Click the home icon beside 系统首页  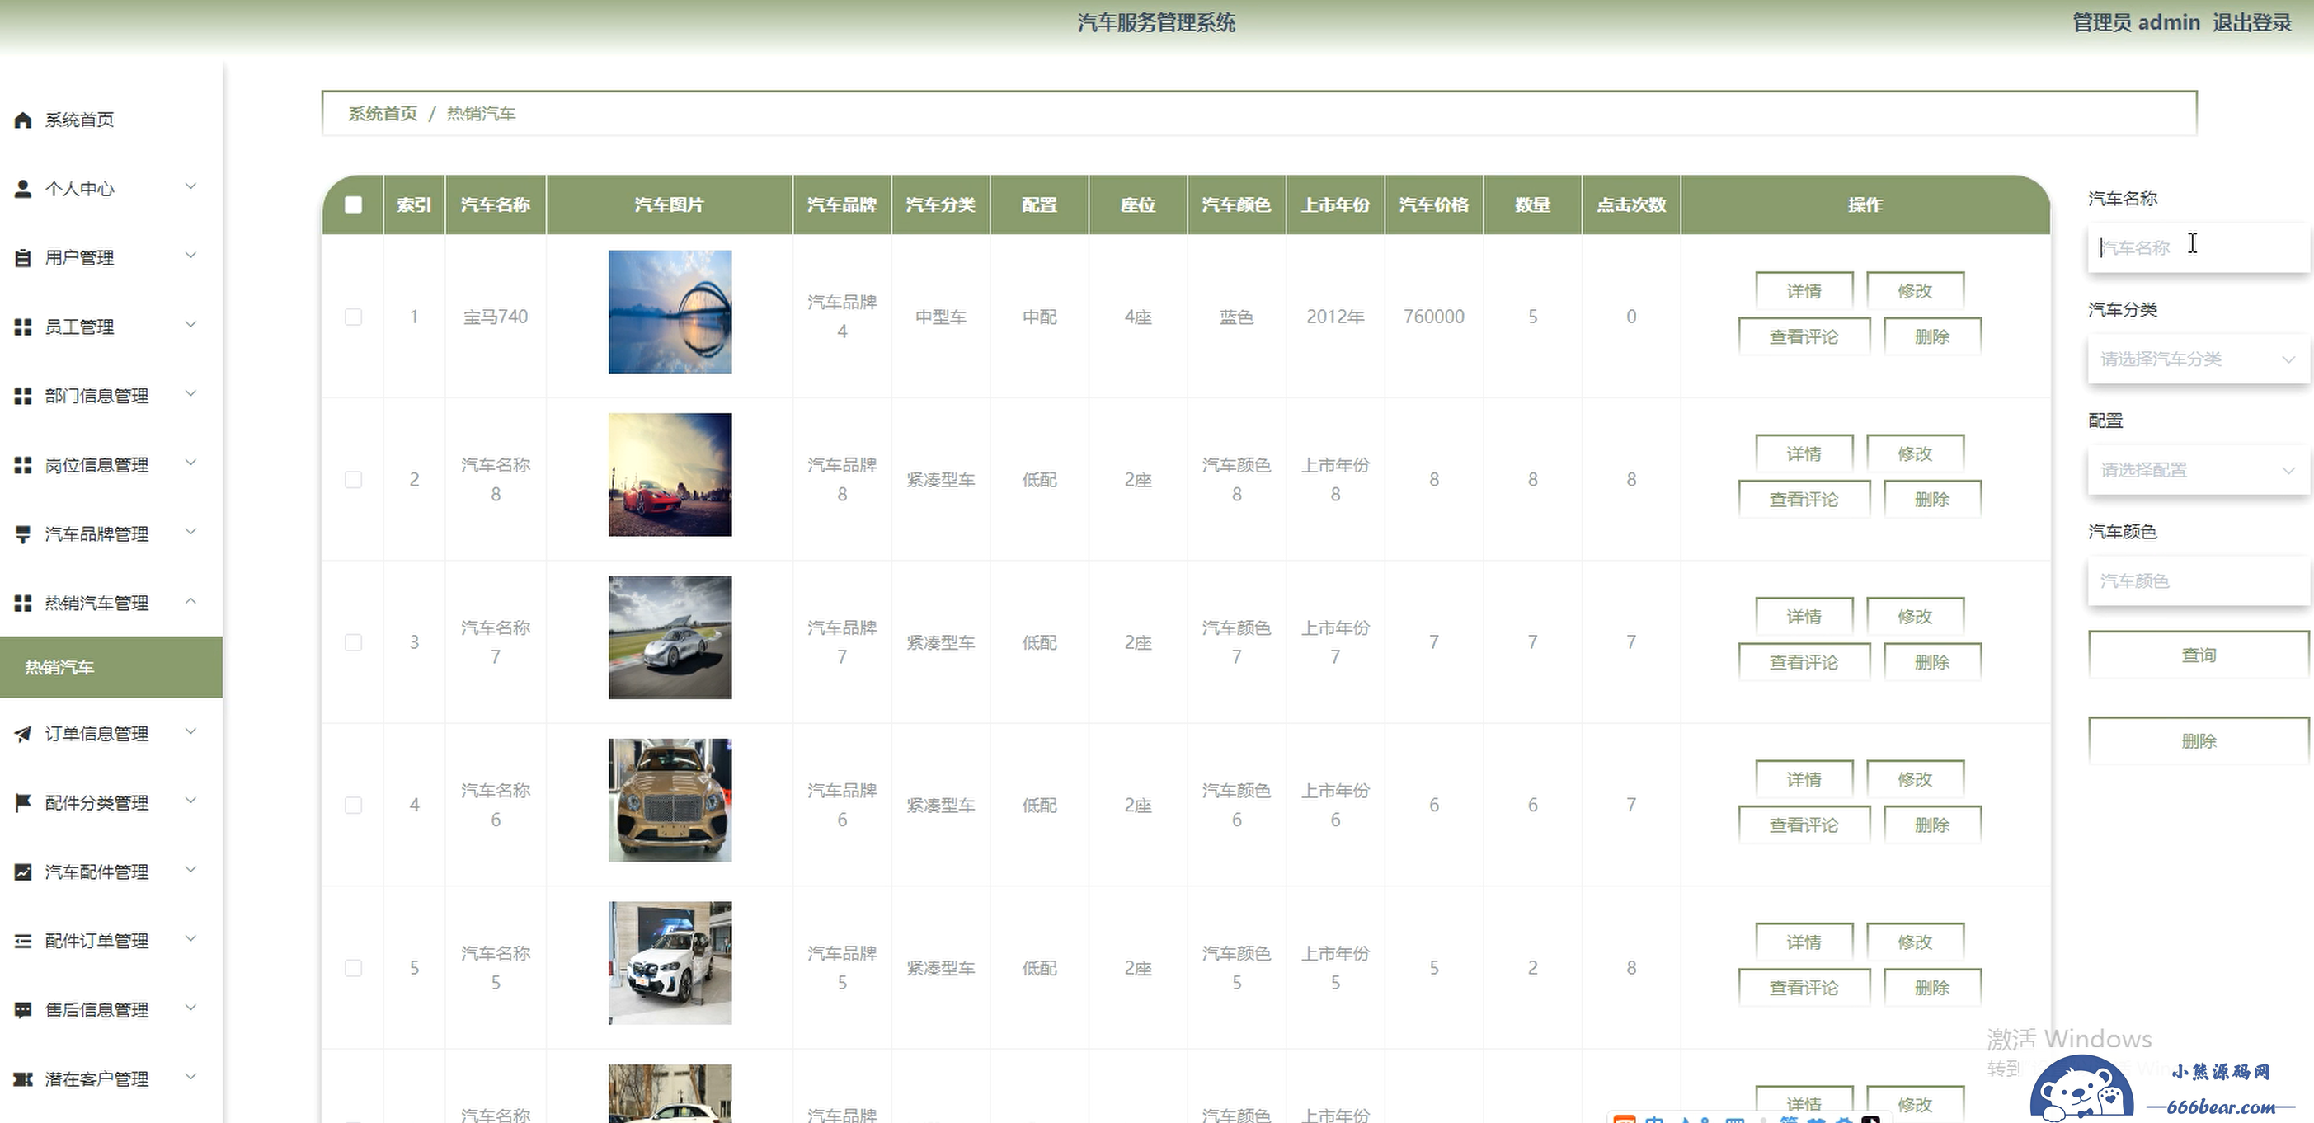[23, 120]
